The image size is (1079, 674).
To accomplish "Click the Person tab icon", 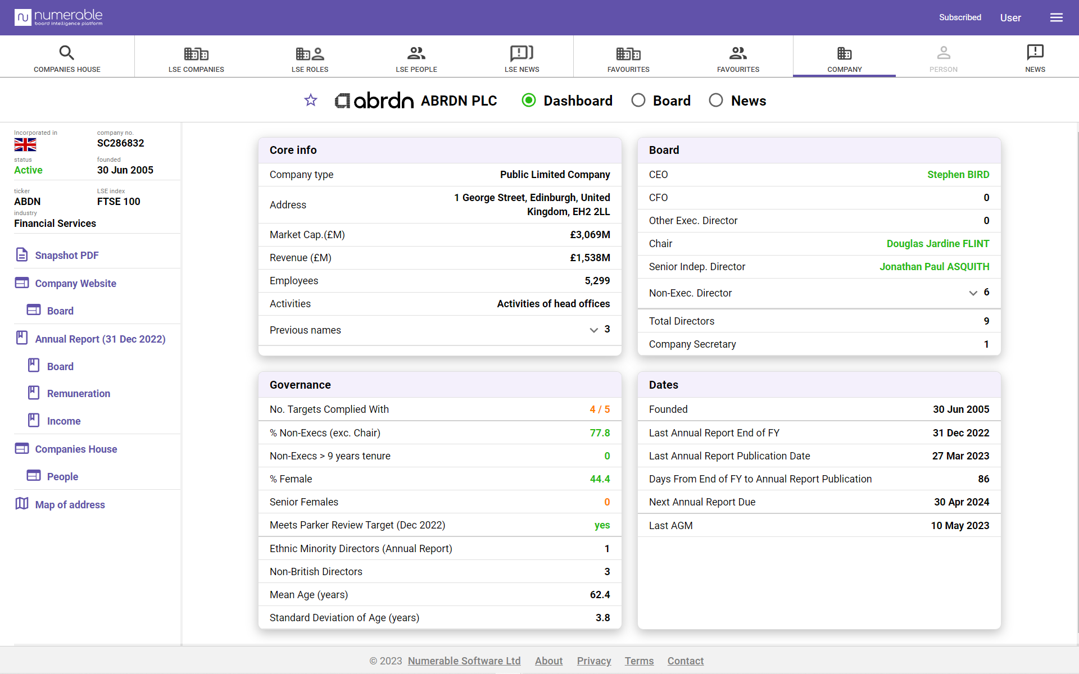I will pos(944,53).
